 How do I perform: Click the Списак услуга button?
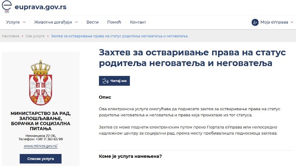point(40,159)
